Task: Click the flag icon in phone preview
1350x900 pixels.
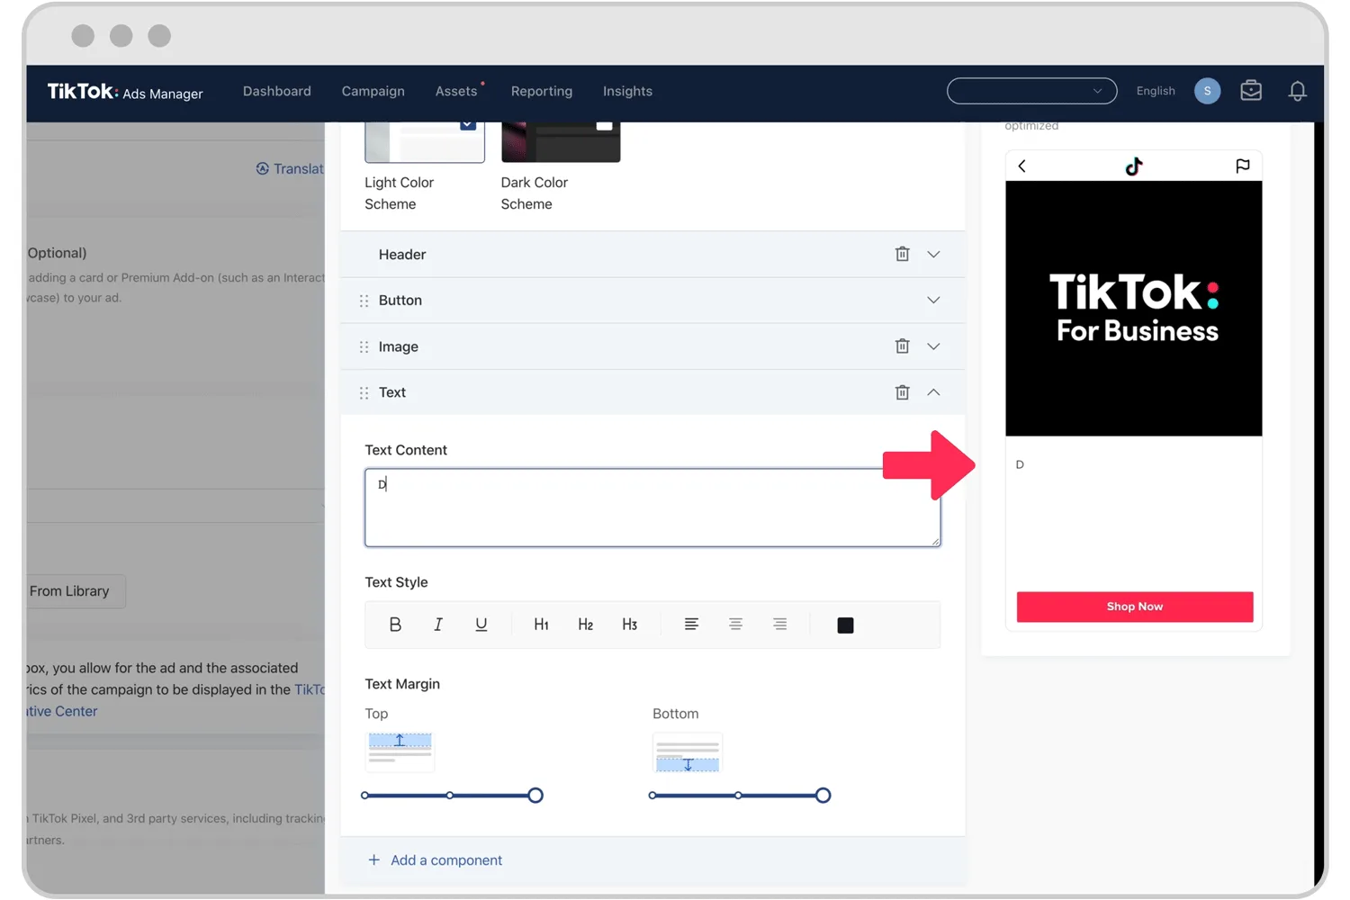Action: (x=1243, y=166)
